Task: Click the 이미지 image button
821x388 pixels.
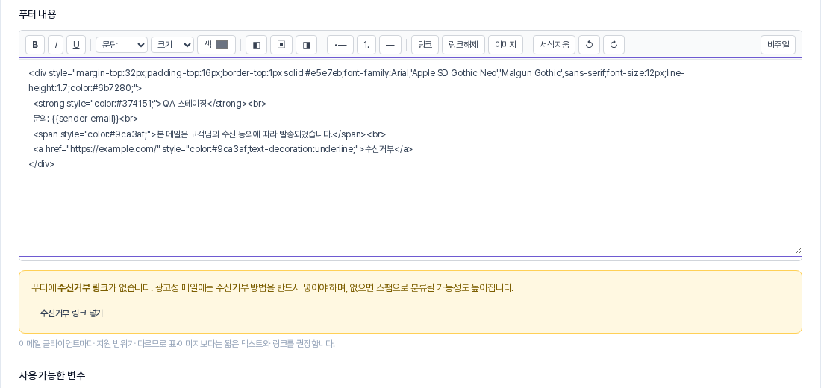Action: [506, 45]
